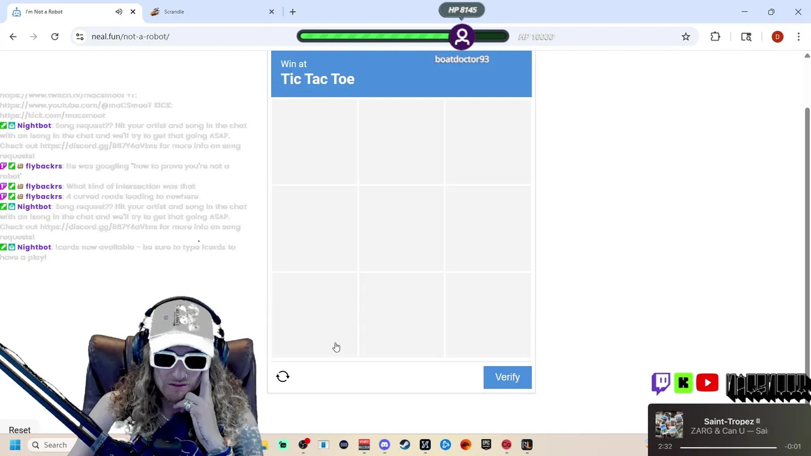
Task: Go back to the previous page
Action: tap(13, 37)
